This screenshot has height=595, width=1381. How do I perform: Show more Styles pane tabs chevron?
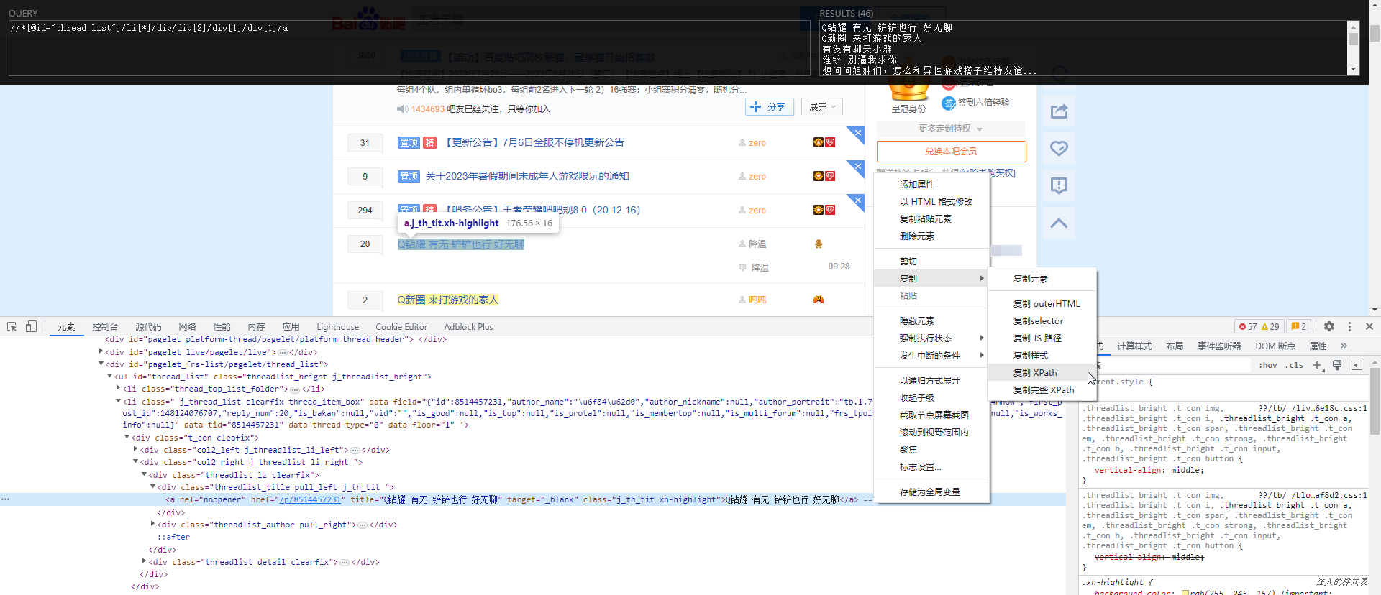point(1344,346)
